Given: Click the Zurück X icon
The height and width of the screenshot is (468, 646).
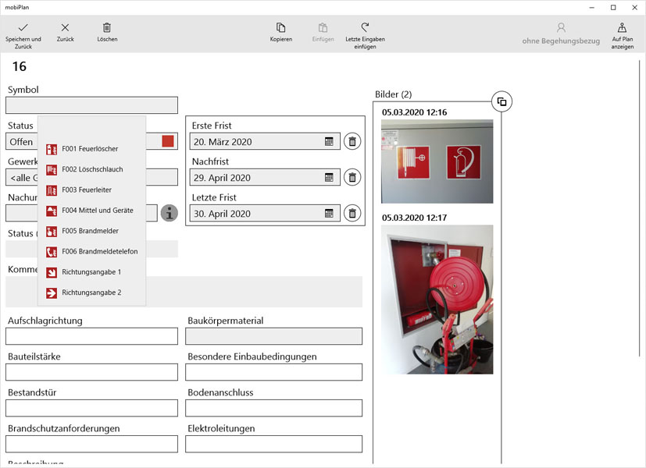Looking at the screenshot, I should (65, 27).
